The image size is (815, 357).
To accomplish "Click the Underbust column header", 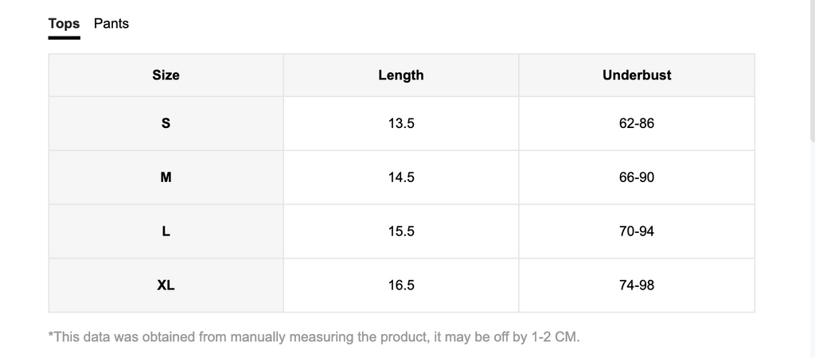I will (x=637, y=76).
